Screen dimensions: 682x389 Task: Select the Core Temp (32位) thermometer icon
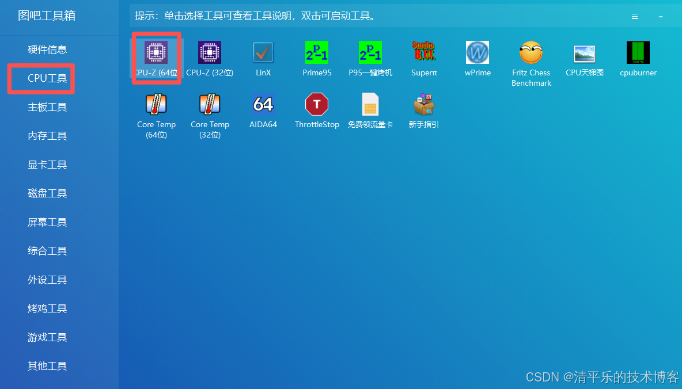(x=210, y=104)
